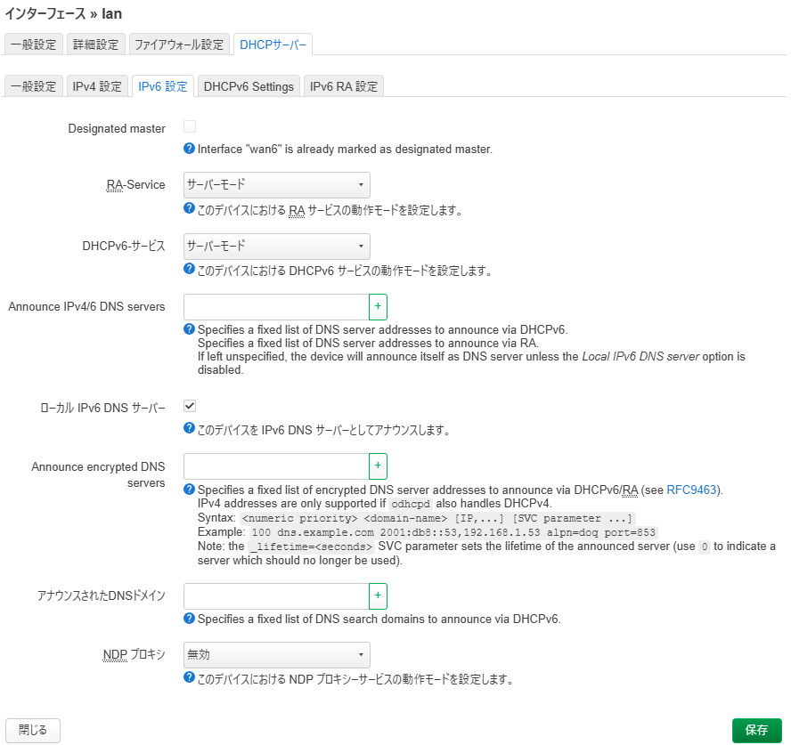Image resolution: width=791 pixels, height=745 pixels.
Task: Click help icon beside encrypted DNS description
Action: pos(189,490)
